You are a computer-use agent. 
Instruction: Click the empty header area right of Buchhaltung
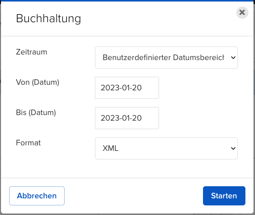click(x=158, y=19)
